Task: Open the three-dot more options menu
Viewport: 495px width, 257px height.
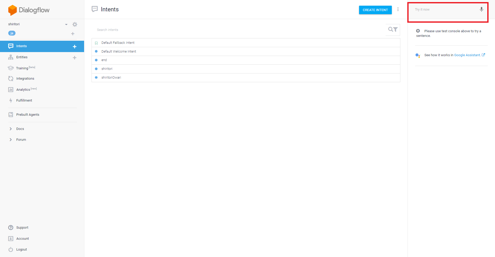Action: (x=398, y=10)
